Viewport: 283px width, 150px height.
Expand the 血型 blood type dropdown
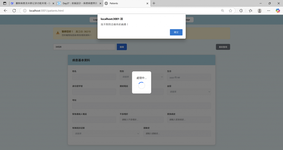pyautogui.click(x=189, y=92)
